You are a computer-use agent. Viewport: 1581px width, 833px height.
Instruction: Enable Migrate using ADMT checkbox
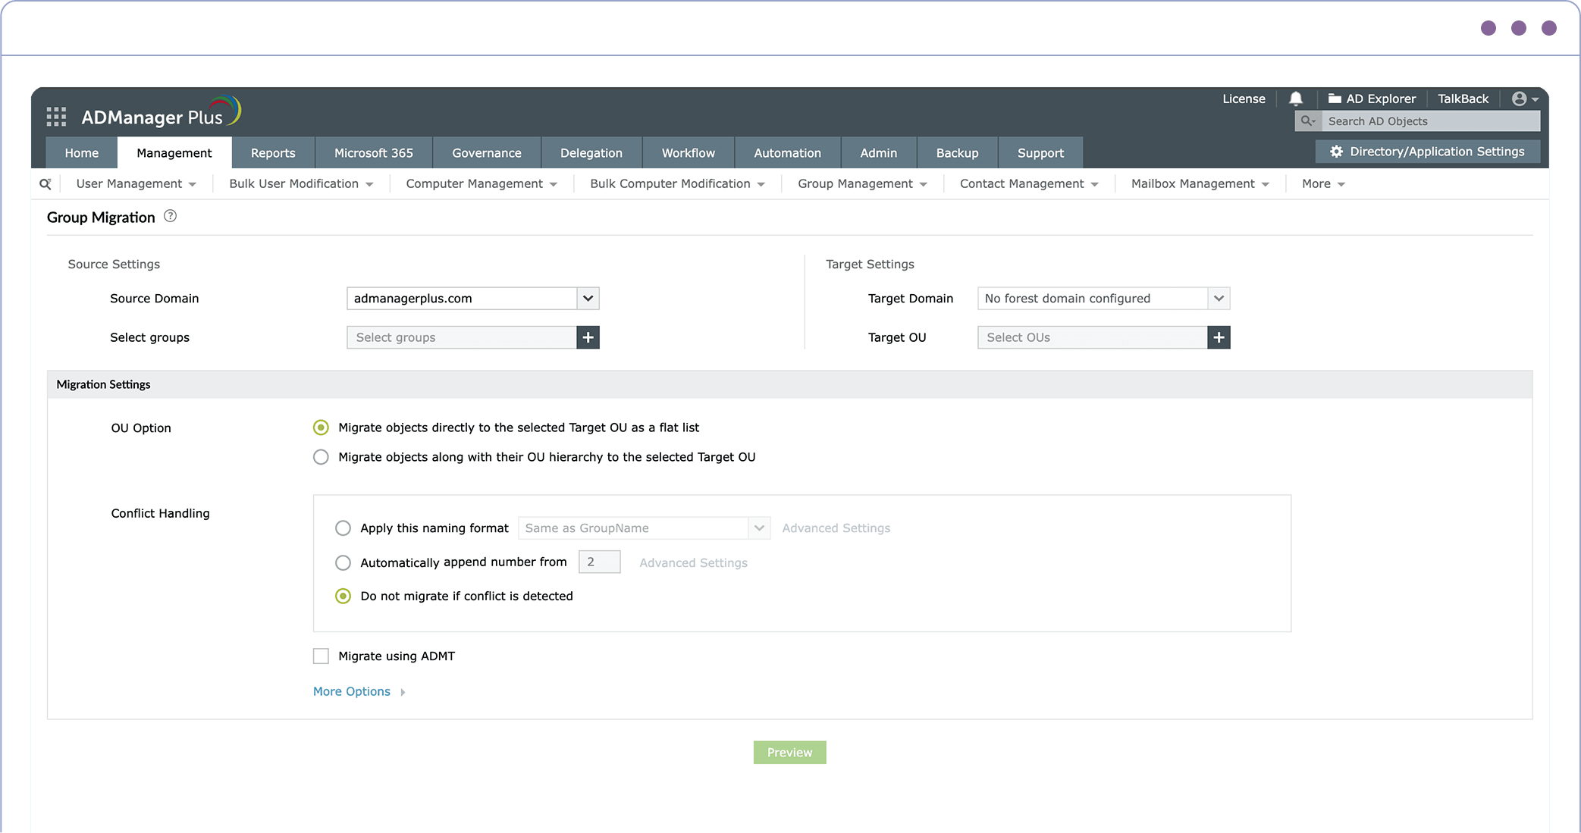321,656
